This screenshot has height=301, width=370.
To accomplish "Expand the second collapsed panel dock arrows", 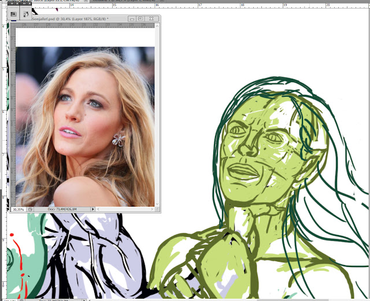I will (x=24, y=3).
